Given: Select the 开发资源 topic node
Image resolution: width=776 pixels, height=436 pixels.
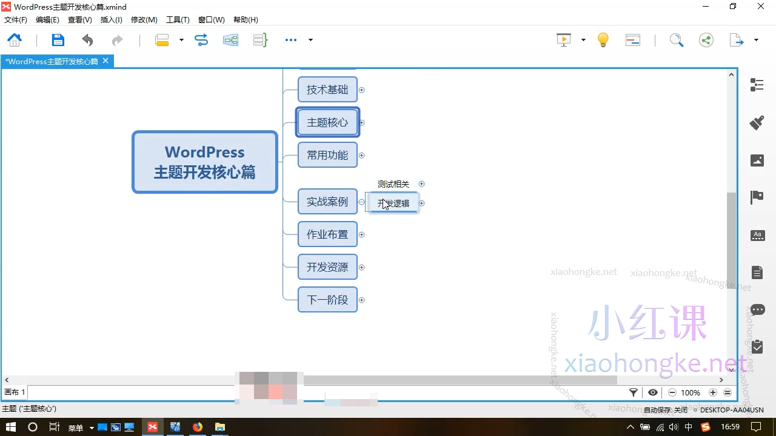Looking at the screenshot, I should pos(327,267).
